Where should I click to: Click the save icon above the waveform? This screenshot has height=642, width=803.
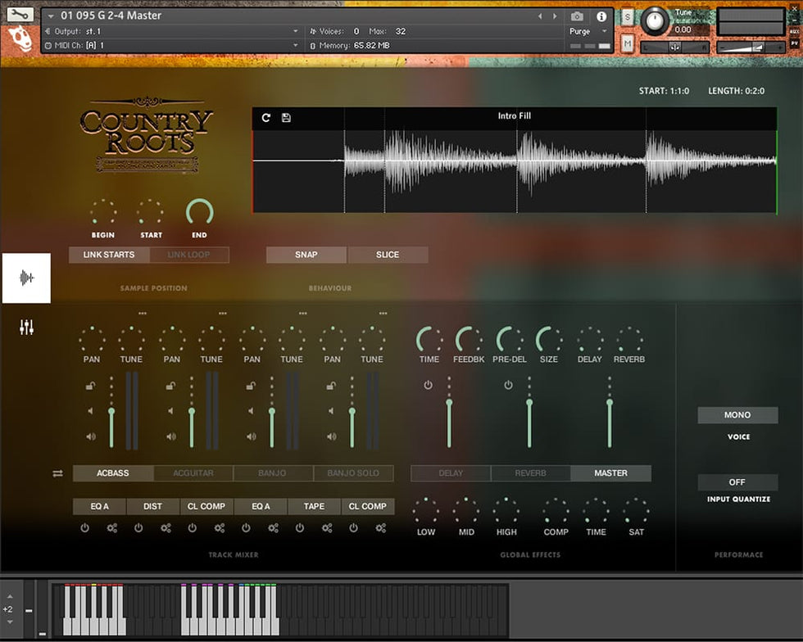pyautogui.click(x=286, y=118)
